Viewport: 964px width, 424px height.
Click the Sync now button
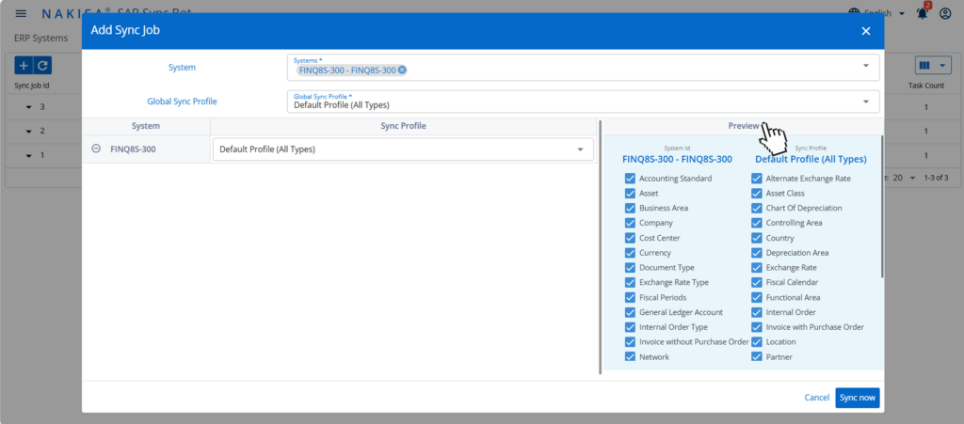[858, 398]
